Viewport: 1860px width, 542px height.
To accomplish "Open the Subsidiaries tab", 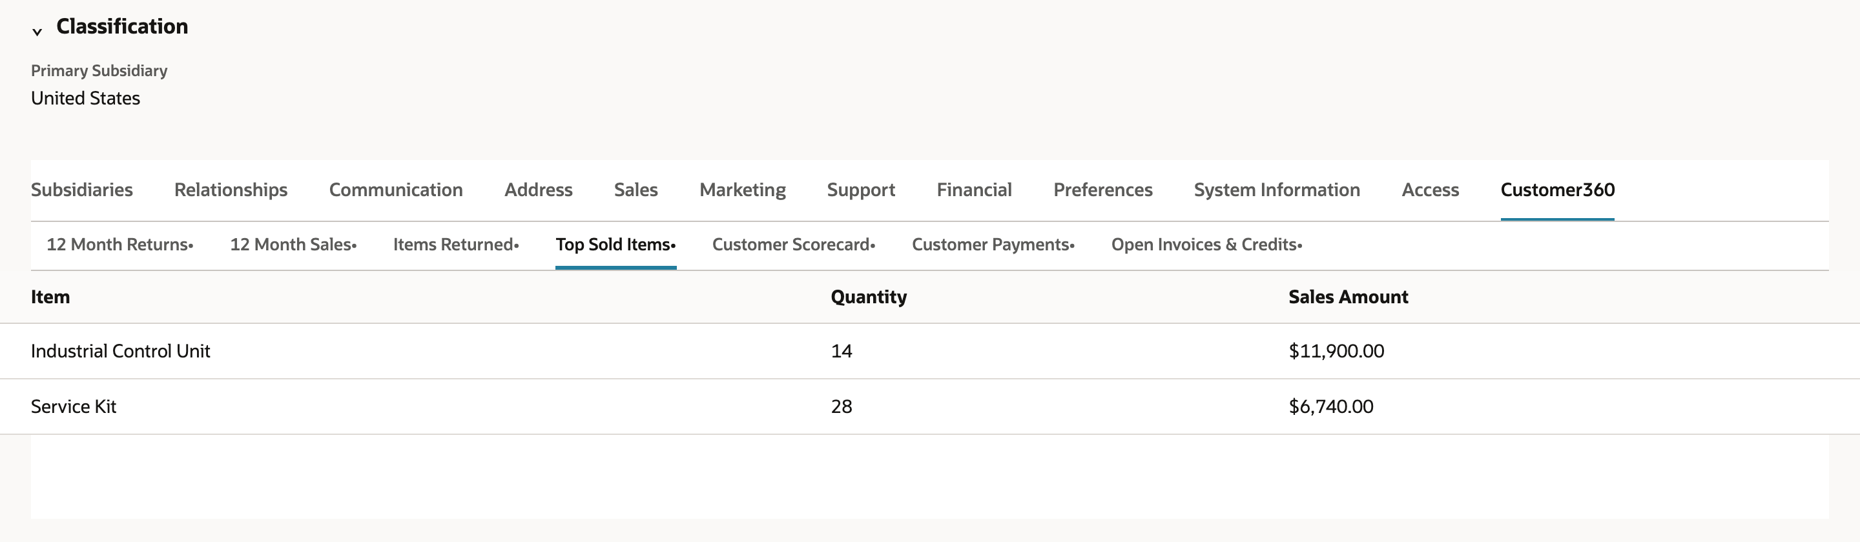I will (x=81, y=190).
